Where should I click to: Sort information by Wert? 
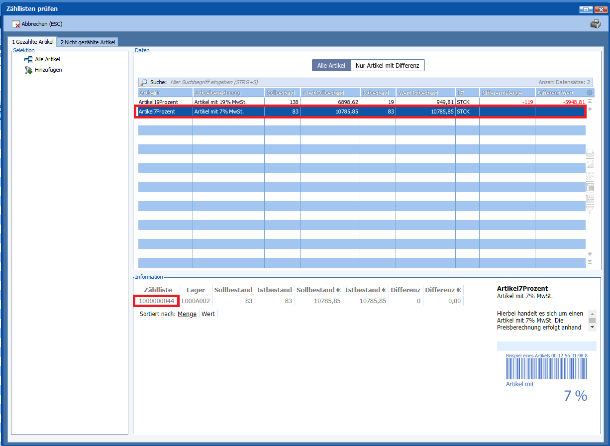[208, 314]
